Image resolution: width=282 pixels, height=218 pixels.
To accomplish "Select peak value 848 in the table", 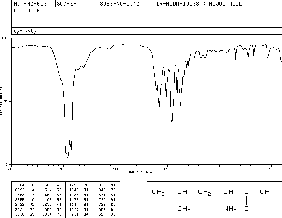I will tap(102, 190).
